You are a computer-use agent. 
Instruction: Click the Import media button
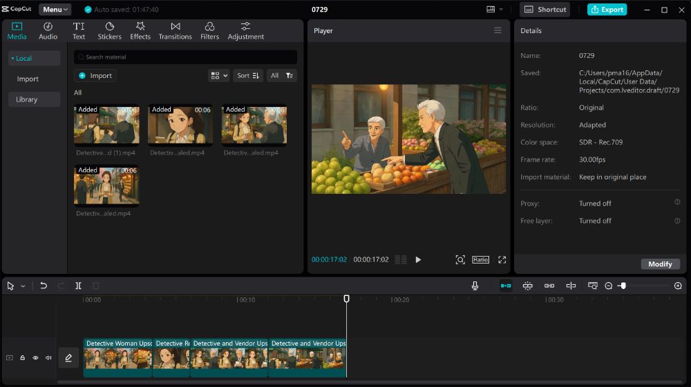95,76
